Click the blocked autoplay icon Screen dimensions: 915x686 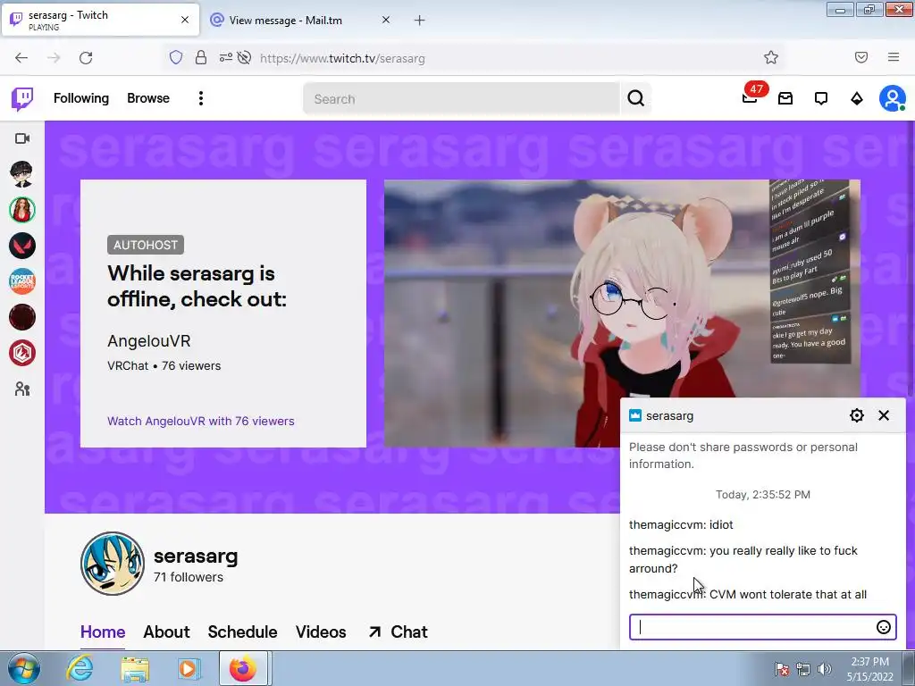click(x=245, y=57)
